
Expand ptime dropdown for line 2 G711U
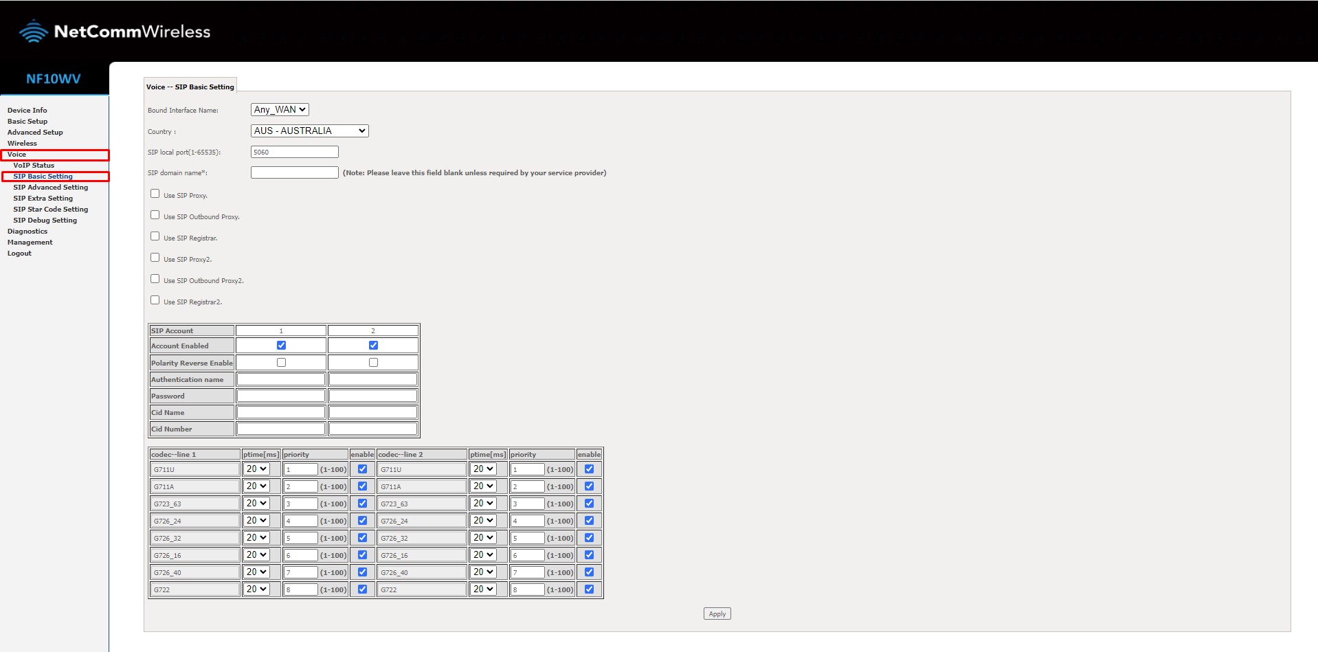[x=483, y=469]
